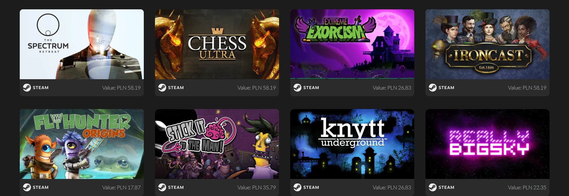The height and width of the screenshot is (196, 569).
Task: Open the Stick It to the Man thumbnail
Action: [x=217, y=144]
